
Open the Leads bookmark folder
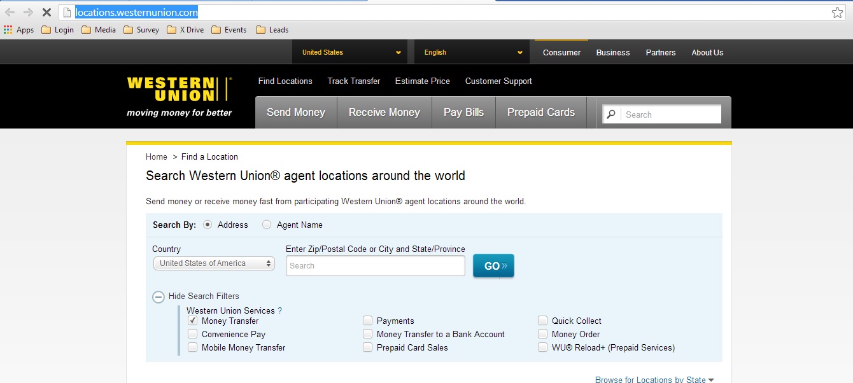point(272,30)
